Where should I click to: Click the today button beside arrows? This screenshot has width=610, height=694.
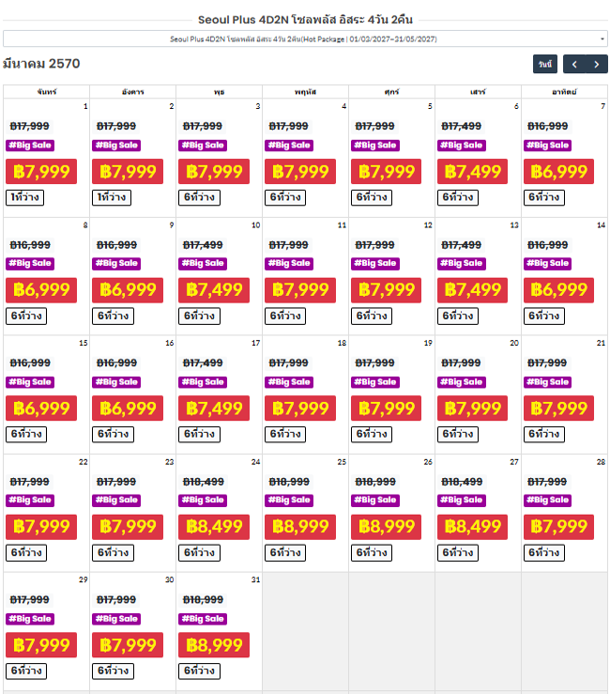pyautogui.click(x=545, y=64)
